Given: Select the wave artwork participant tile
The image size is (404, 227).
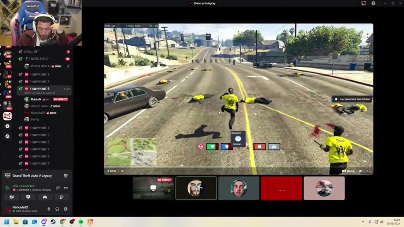Looking at the screenshot, I should point(324,188).
